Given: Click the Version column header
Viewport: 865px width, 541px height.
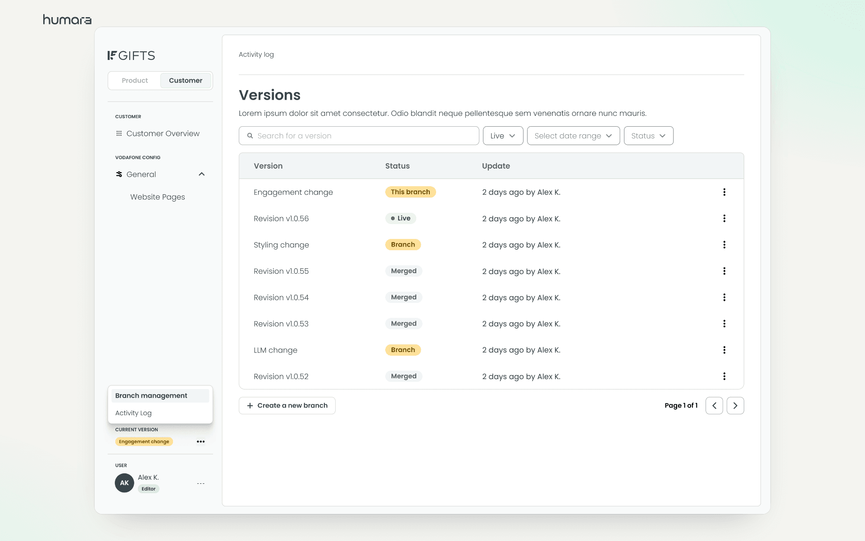Looking at the screenshot, I should [x=268, y=166].
